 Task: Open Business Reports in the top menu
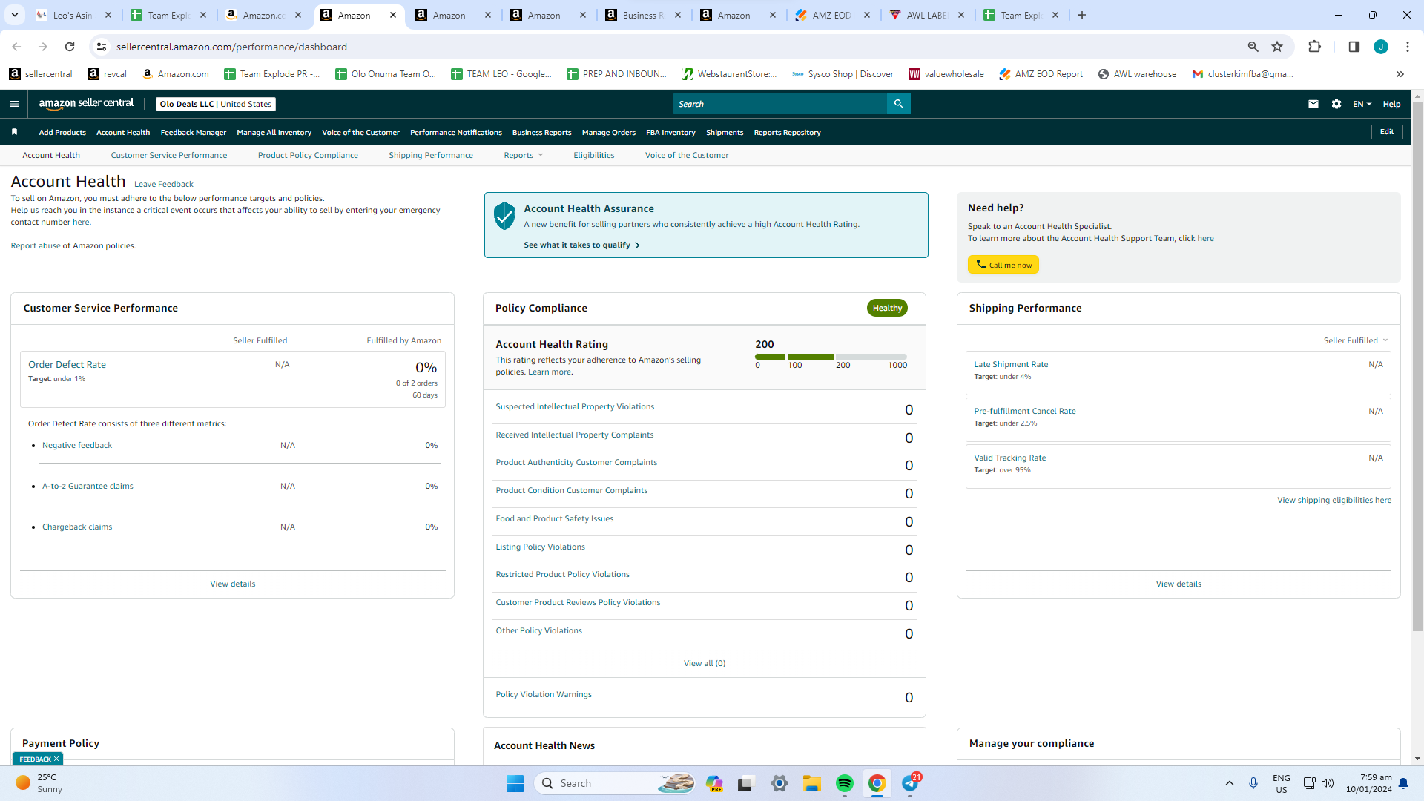pos(541,133)
